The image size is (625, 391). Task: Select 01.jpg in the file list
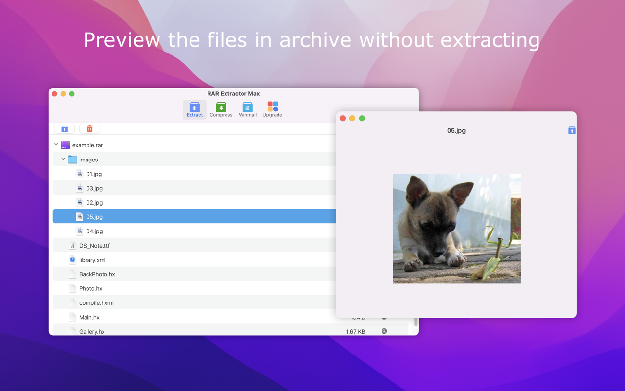click(x=94, y=174)
